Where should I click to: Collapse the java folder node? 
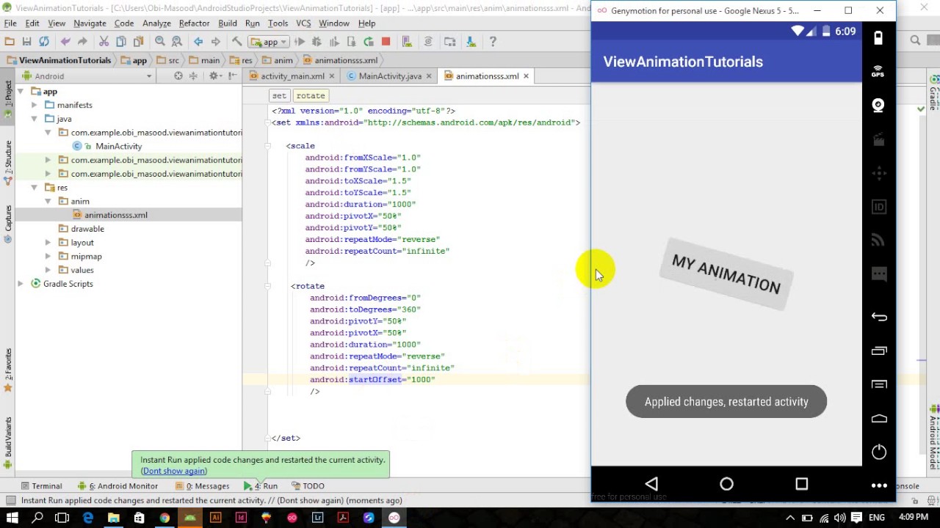(x=34, y=119)
